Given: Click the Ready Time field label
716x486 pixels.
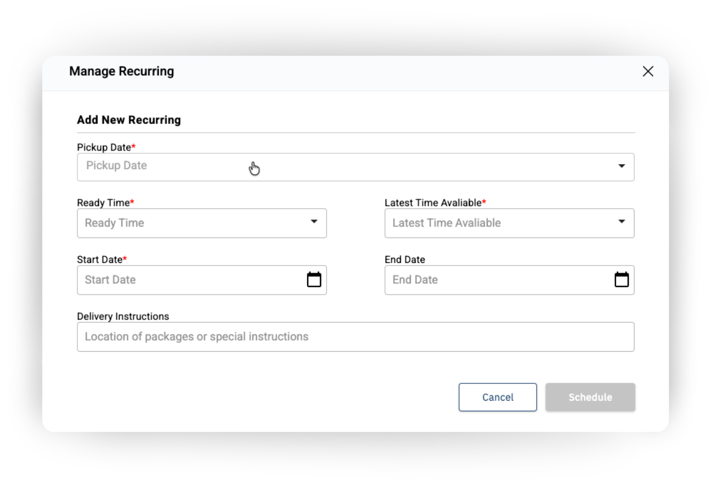Looking at the screenshot, I should click(103, 203).
